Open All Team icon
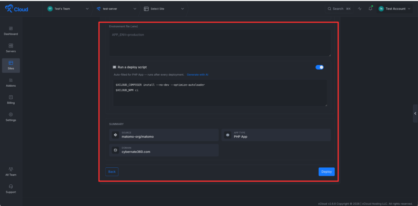Image resolution: width=418 pixels, height=206 pixels. pyautogui.click(x=11, y=169)
